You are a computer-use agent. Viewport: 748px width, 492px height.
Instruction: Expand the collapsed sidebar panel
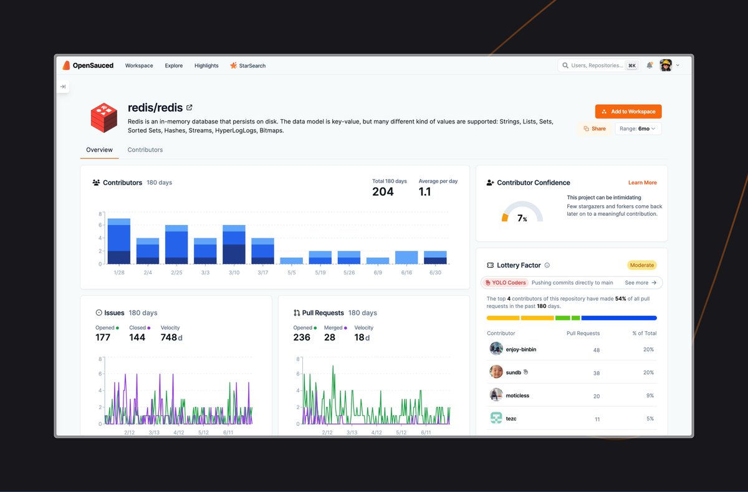pyautogui.click(x=62, y=87)
